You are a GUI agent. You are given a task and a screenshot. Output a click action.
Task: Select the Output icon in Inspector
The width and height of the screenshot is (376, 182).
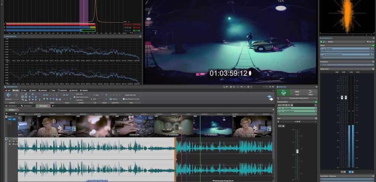[311, 92]
